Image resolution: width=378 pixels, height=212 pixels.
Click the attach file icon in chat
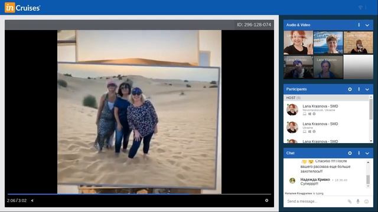pyautogui.click(x=350, y=201)
